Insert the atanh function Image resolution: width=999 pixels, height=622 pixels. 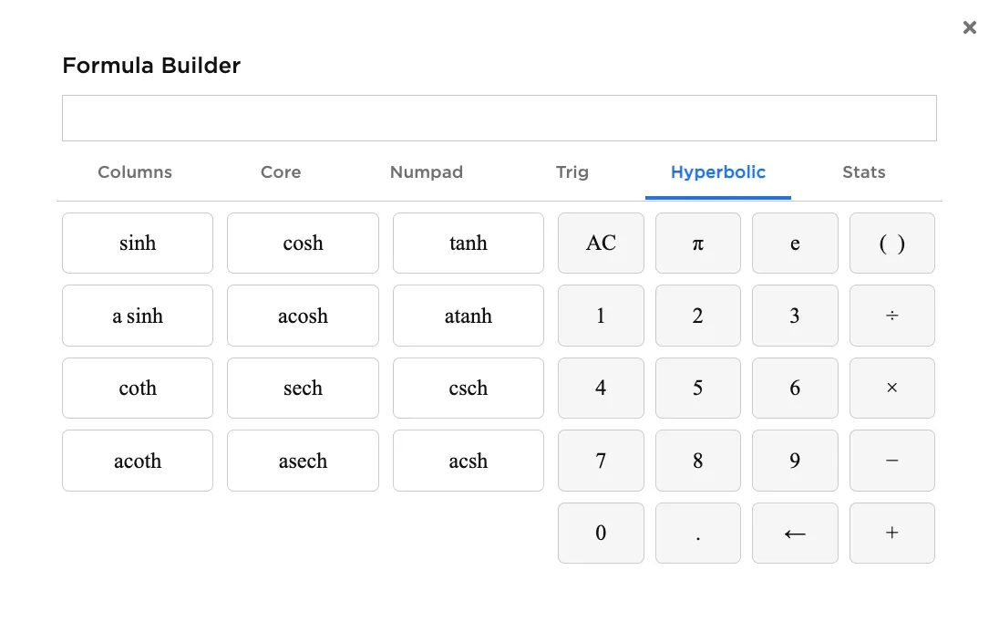pyautogui.click(x=468, y=316)
